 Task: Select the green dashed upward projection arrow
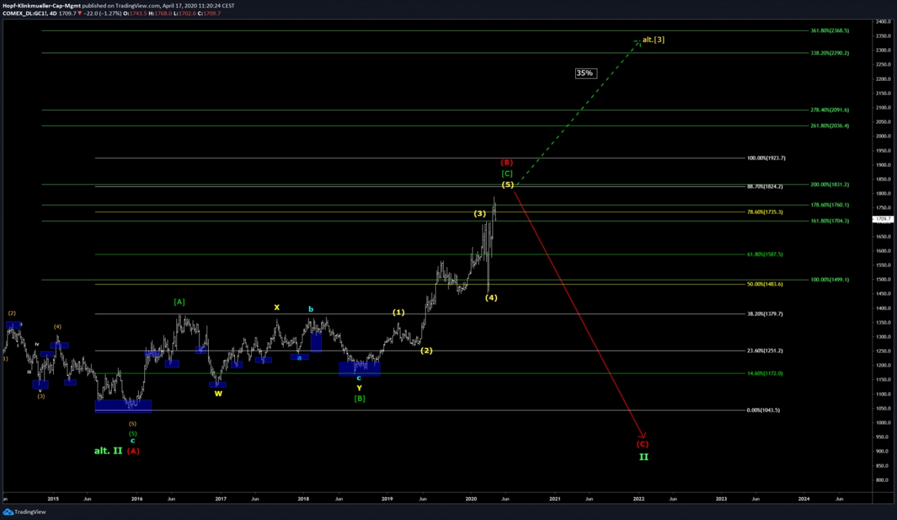[x=578, y=113]
